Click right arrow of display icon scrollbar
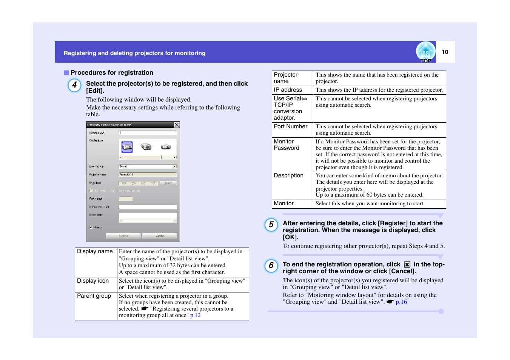Screen dimensions: 510x360 point(175,157)
